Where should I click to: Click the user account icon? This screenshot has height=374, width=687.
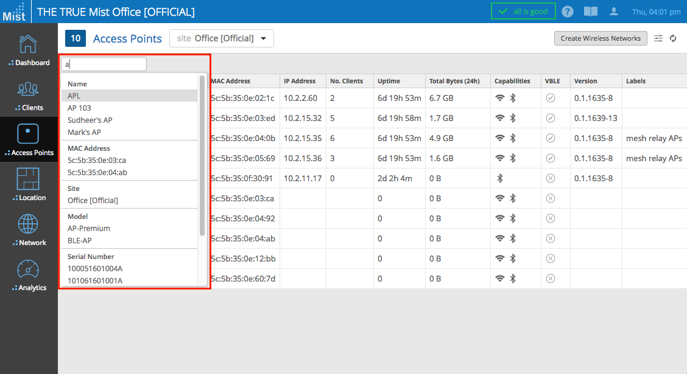tap(614, 12)
